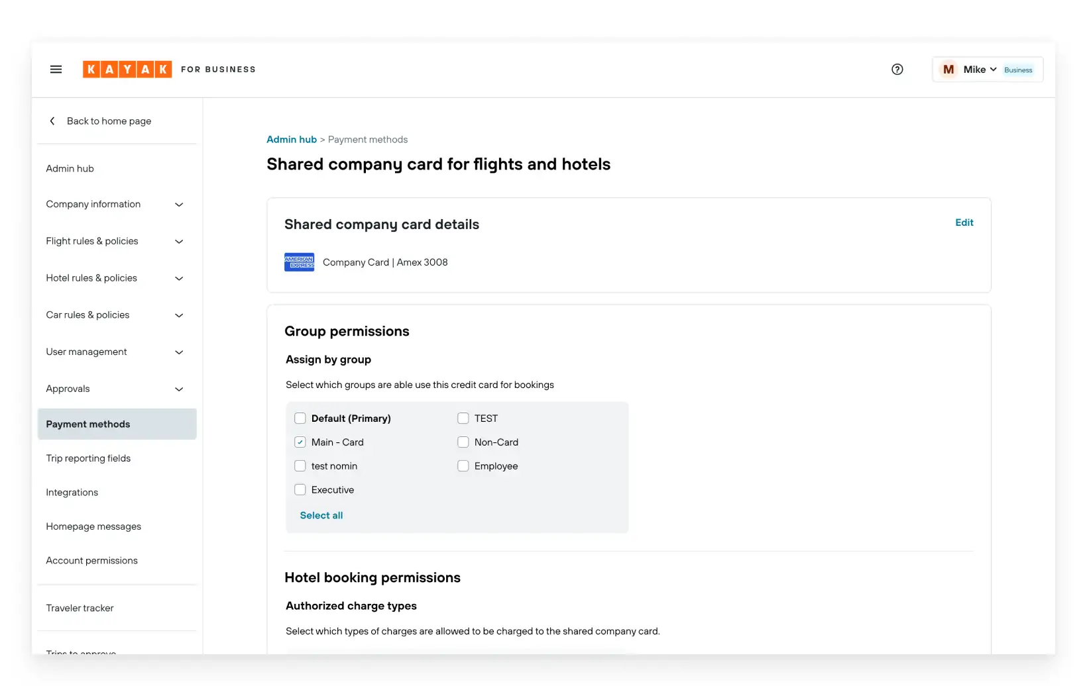Select Trip reporting fields in sidebar
Screen dimensions: 1087x686
(x=88, y=458)
